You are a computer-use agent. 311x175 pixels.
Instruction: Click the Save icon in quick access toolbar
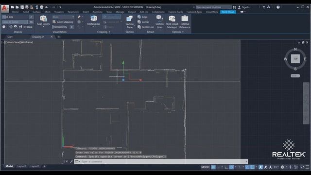click(22, 7)
